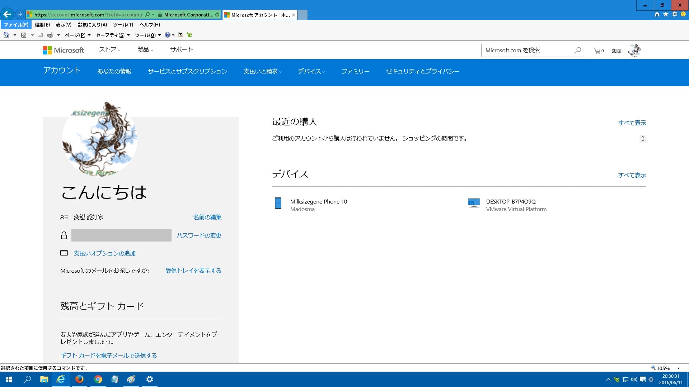The width and height of the screenshot is (689, 387).
Task: Click the search magnifier in Microsoft.com search box
Action: coord(578,51)
